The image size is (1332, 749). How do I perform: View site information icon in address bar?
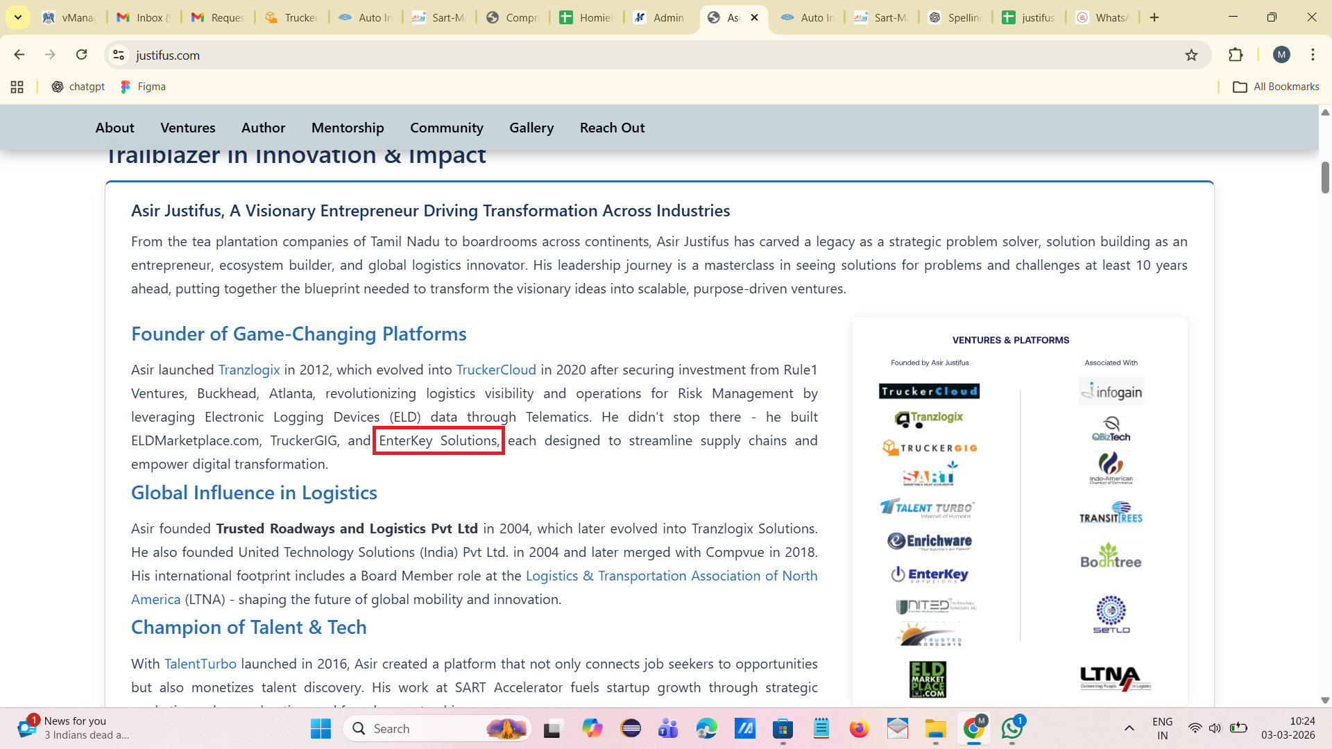coord(119,55)
